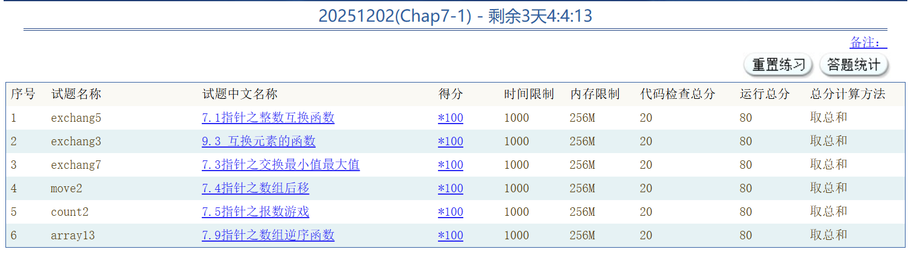View *100 score for exchang7
This screenshot has width=917, height=264.
point(451,165)
